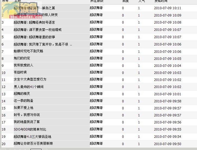
Task: Open the topic ending in 猴岛之翼
Action: (x=34, y=8)
